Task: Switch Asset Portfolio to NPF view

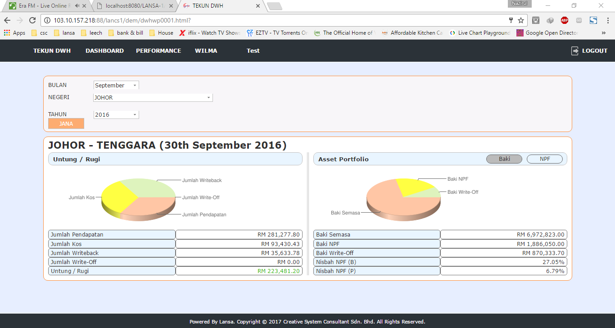Action: (x=544, y=159)
